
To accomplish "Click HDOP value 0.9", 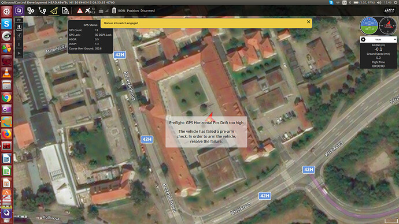I will pos(97,39).
